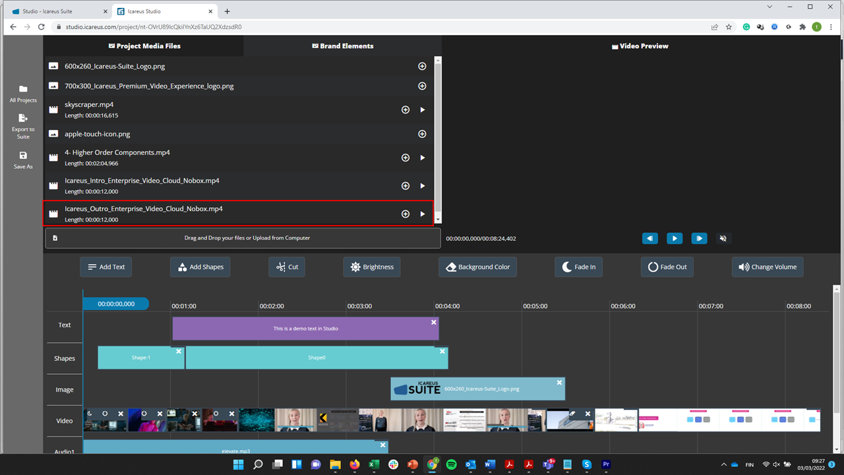844x475 pixels.
Task: Open the Background Color picker
Action: tap(477, 267)
